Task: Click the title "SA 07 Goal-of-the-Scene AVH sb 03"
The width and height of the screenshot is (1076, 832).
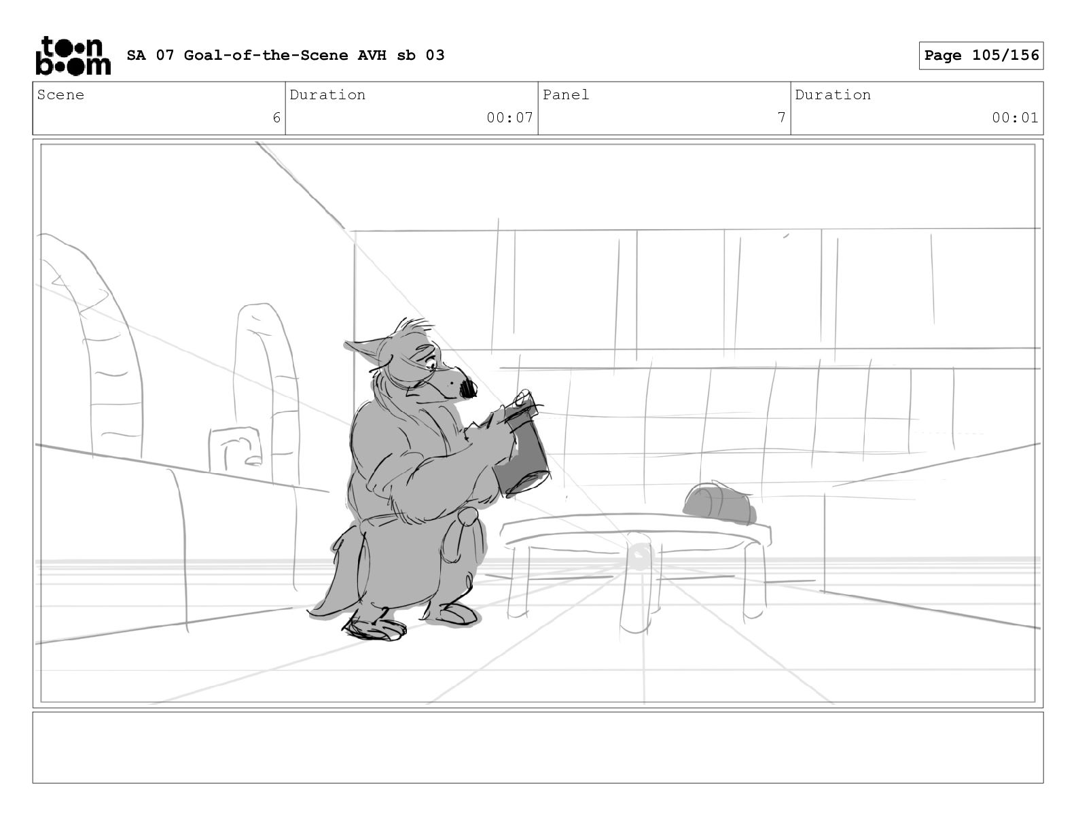Action: 285,55
